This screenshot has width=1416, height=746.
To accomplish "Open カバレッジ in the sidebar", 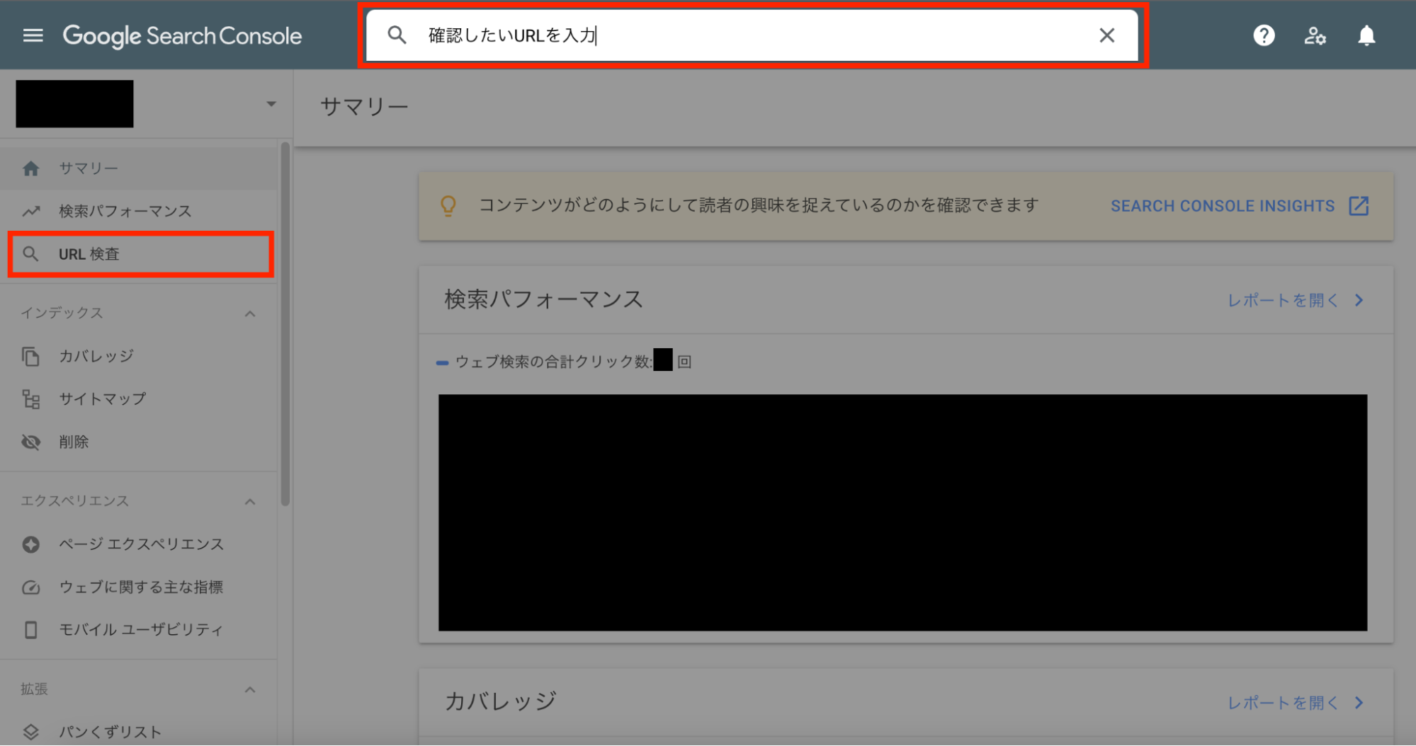I will 139,356.
